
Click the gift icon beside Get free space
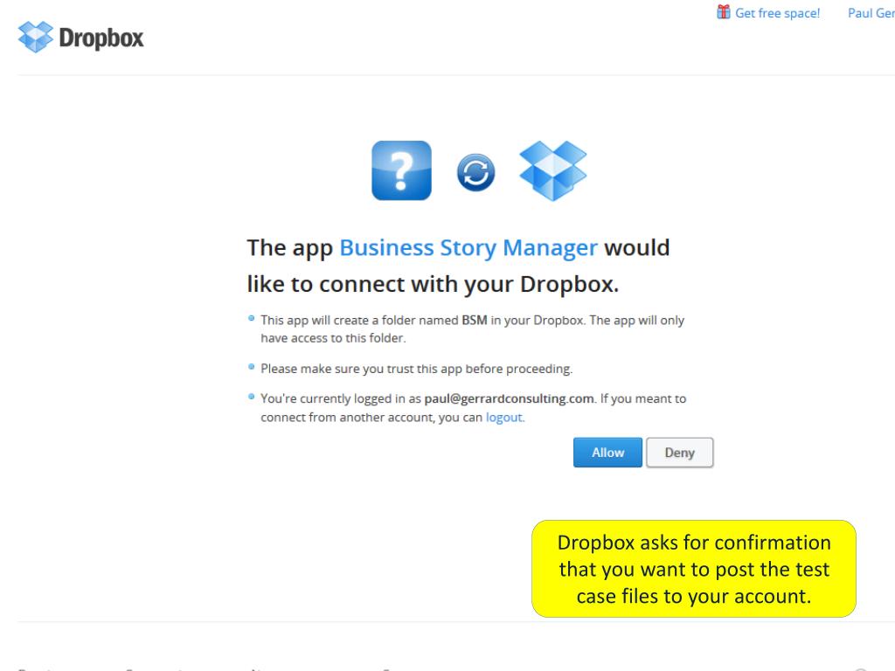coord(723,12)
